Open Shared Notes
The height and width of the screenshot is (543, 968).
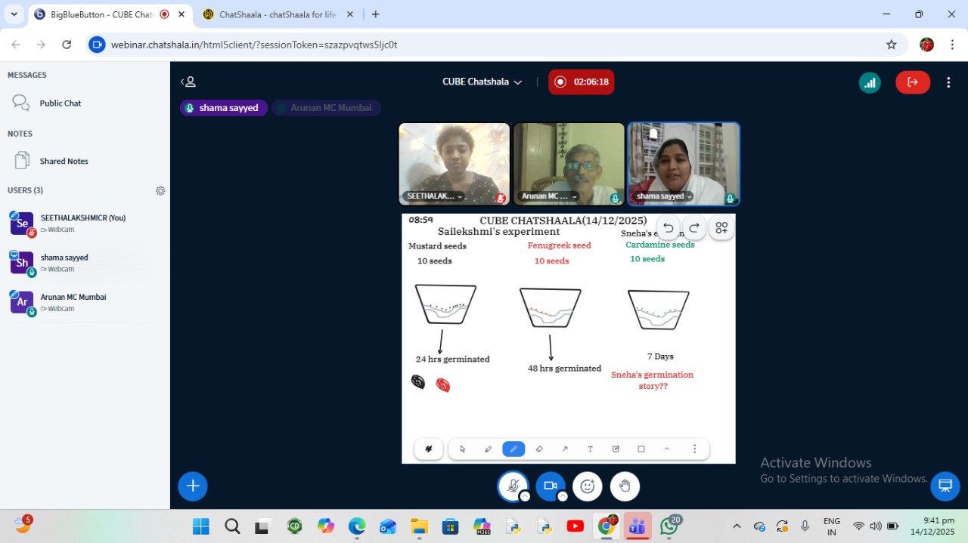pos(64,161)
